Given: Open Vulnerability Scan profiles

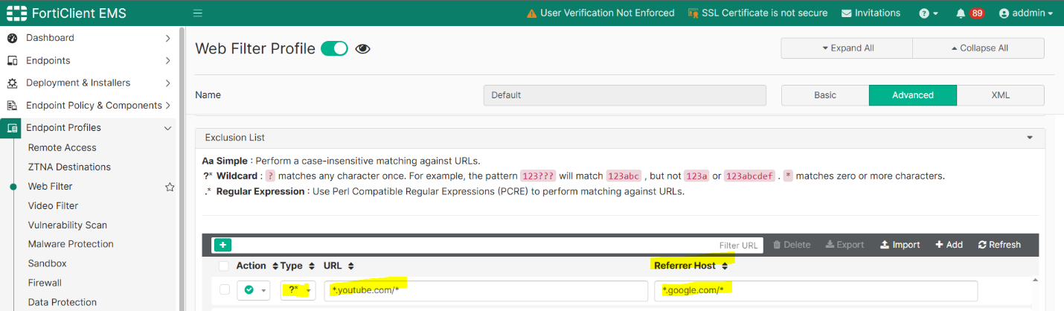Looking at the screenshot, I should [68, 225].
